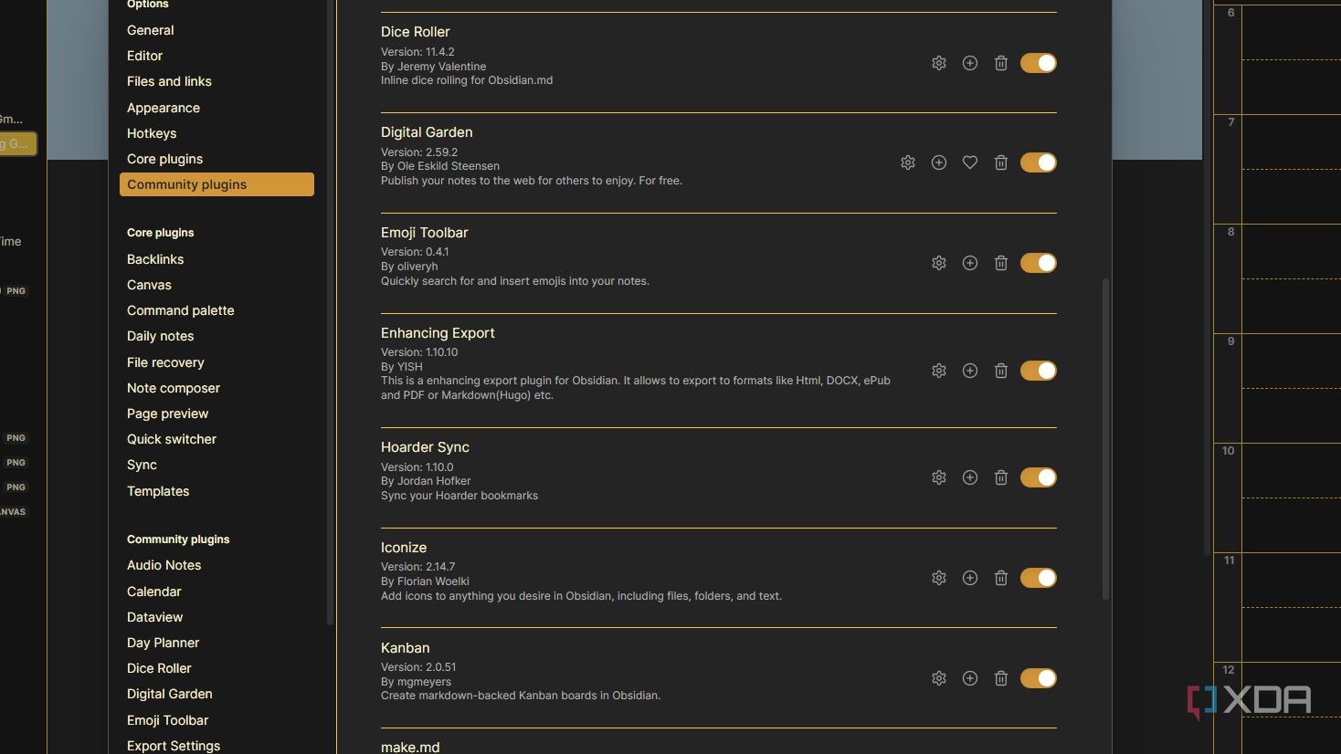Toggle the Hoarder Sync plugin off

pyautogui.click(x=1038, y=477)
